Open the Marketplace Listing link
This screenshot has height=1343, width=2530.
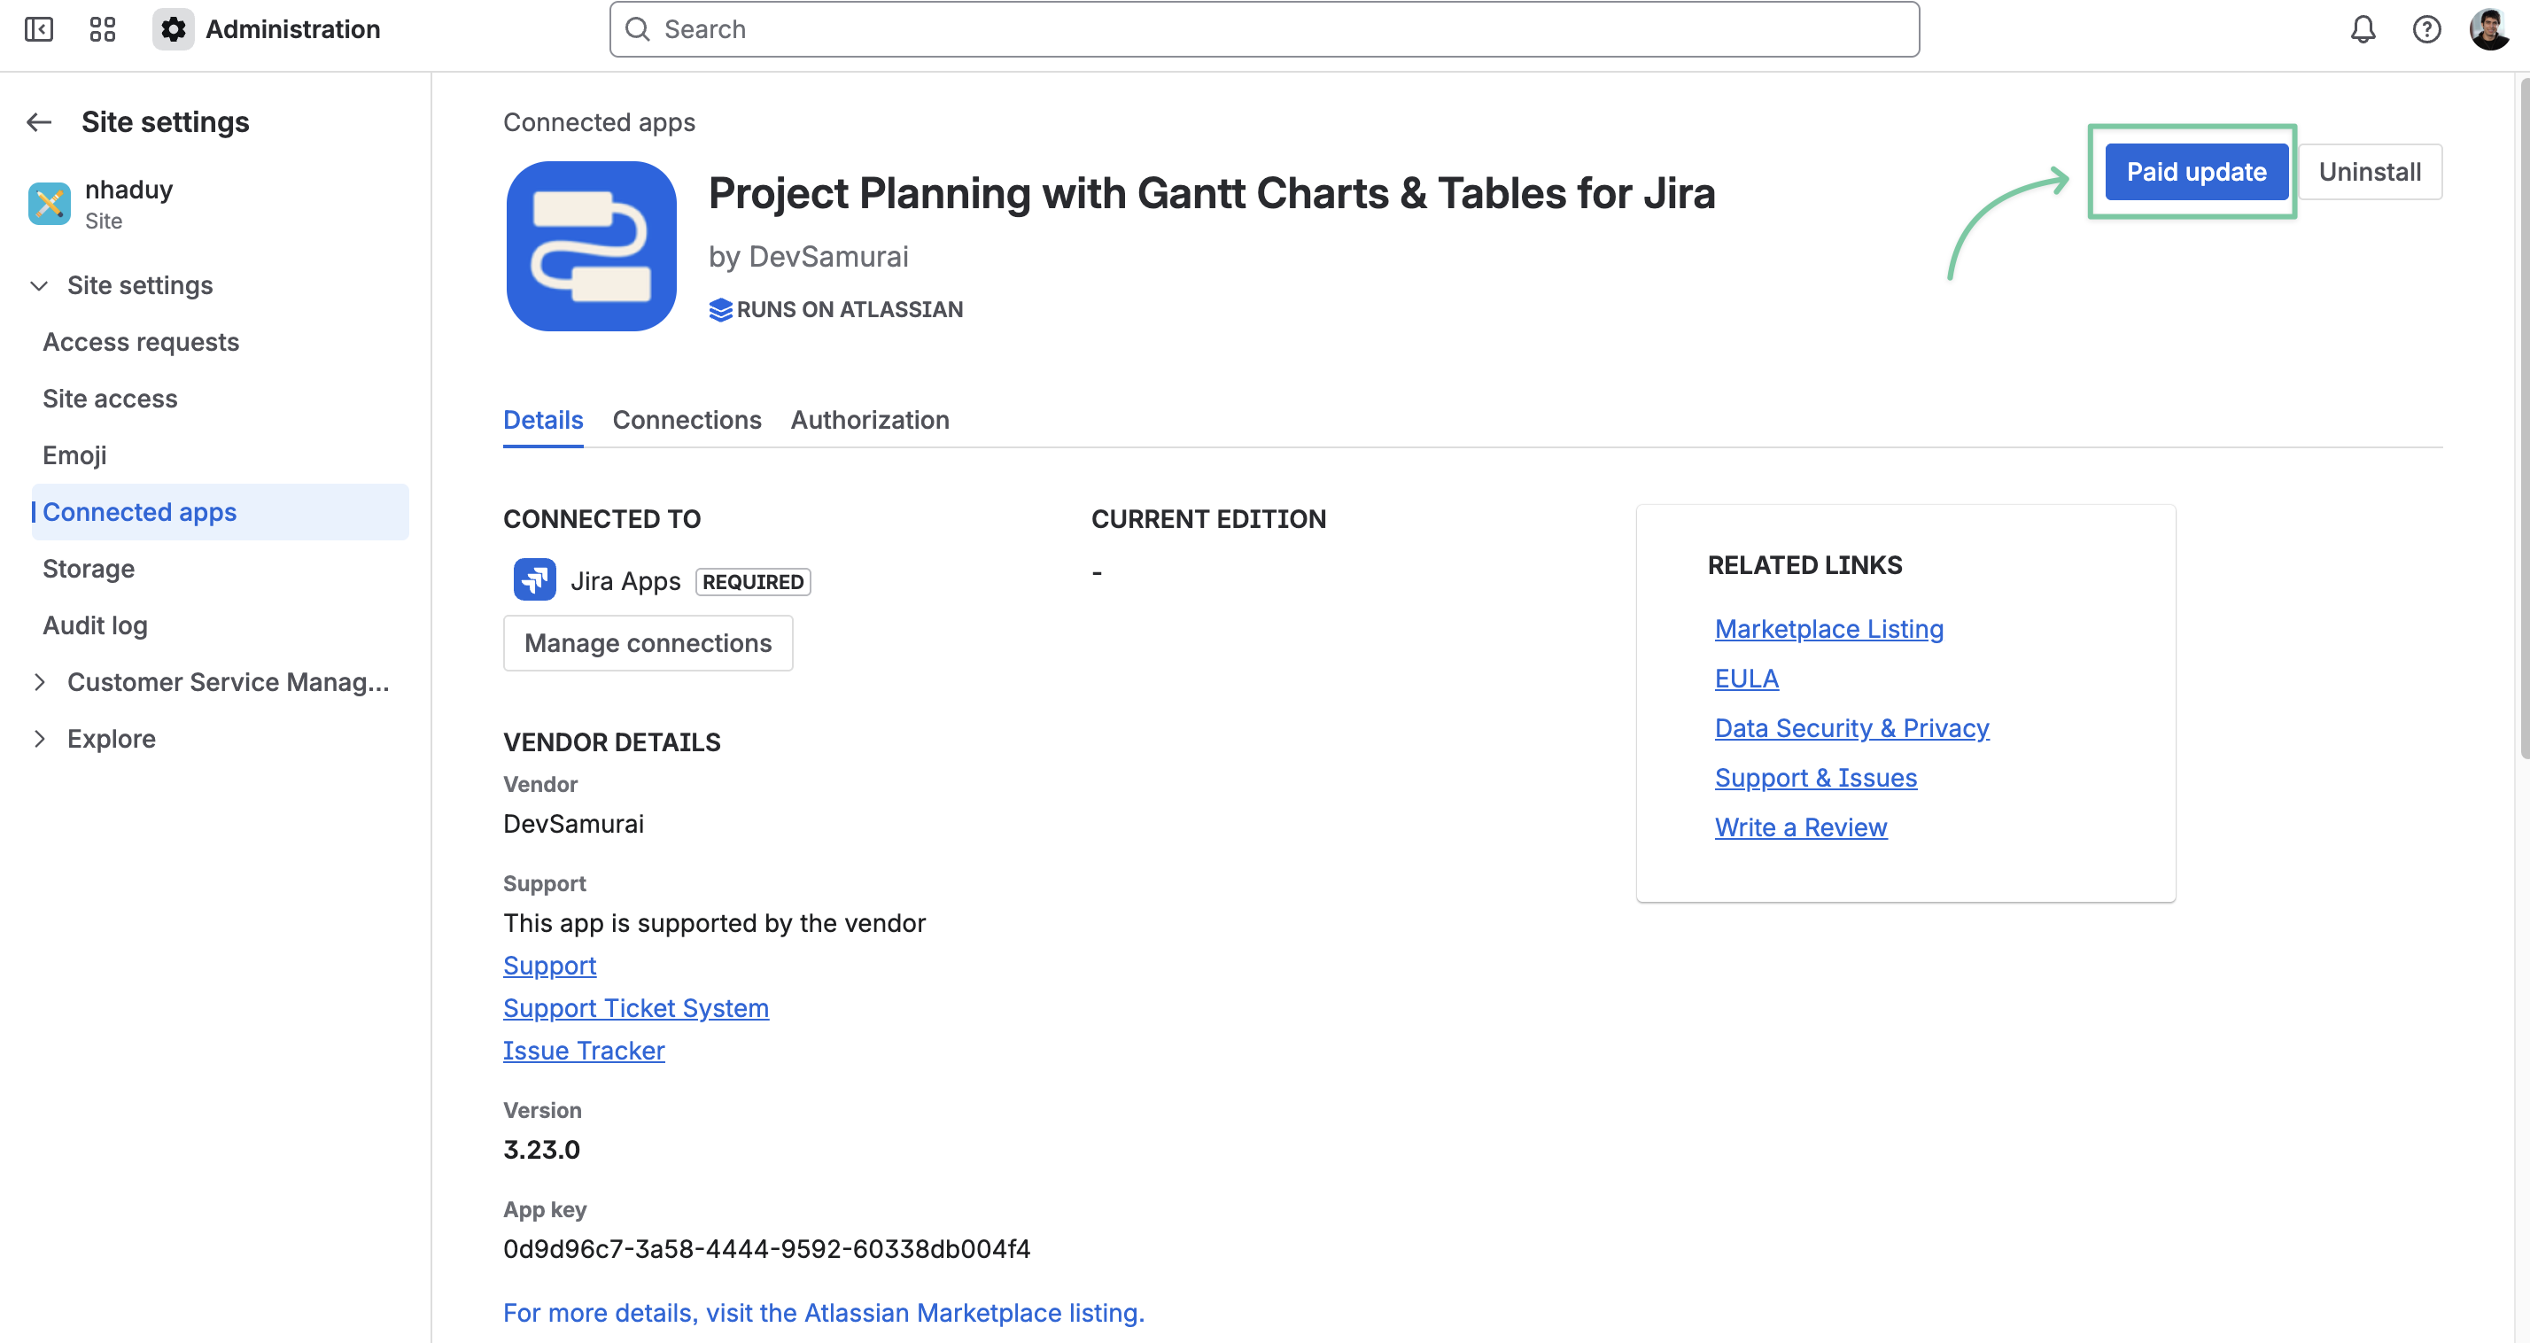pos(1828,629)
